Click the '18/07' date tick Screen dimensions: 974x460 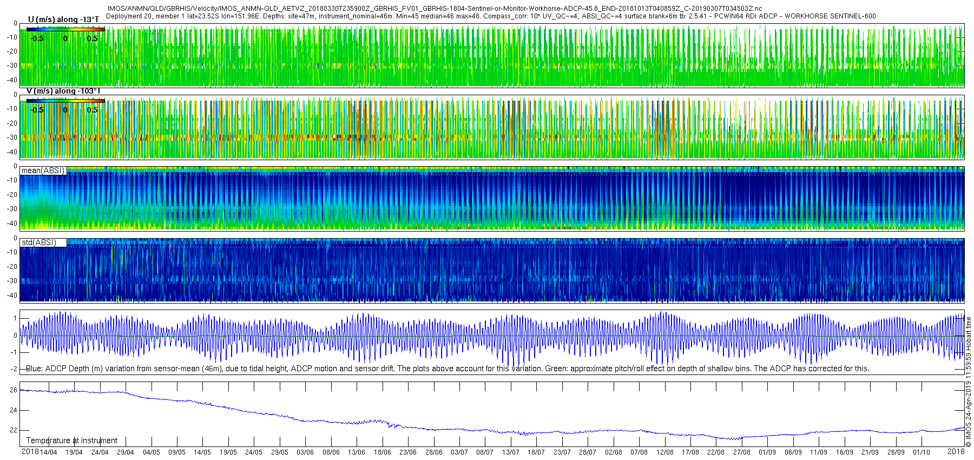(x=536, y=452)
